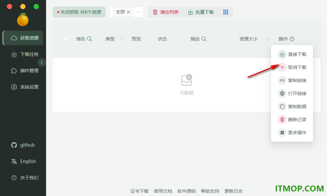The width and height of the screenshot is (327, 196).
Task: Choose 复制数据 from the popup menu
Action: pyautogui.click(x=292, y=106)
